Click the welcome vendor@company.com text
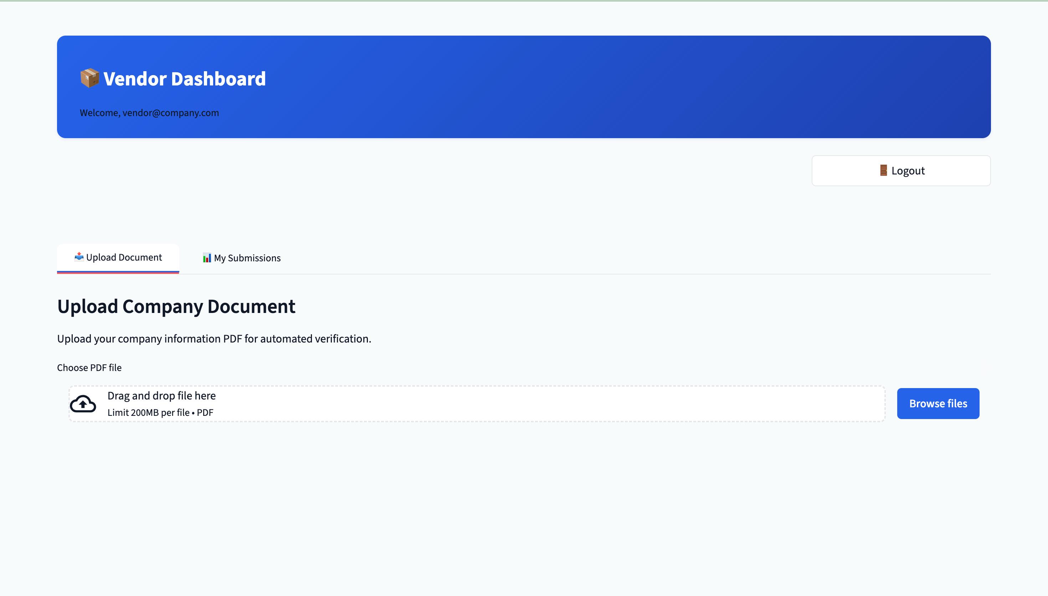 click(149, 113)
